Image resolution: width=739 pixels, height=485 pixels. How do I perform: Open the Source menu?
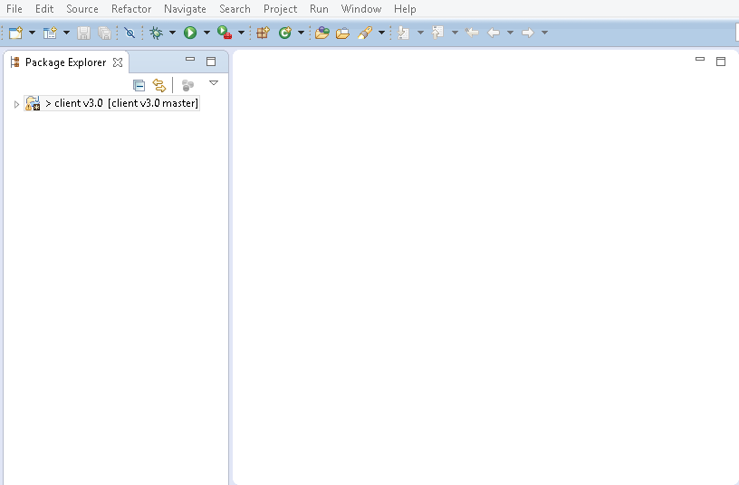[x=82, y=9]
